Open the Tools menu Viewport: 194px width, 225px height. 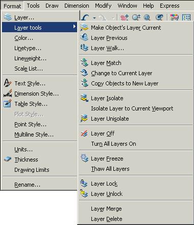pyautogui.click(x=33, y=6)
